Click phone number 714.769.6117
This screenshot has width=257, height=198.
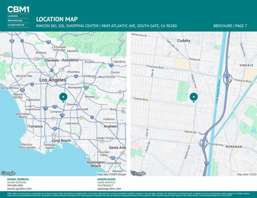point(105,186)
